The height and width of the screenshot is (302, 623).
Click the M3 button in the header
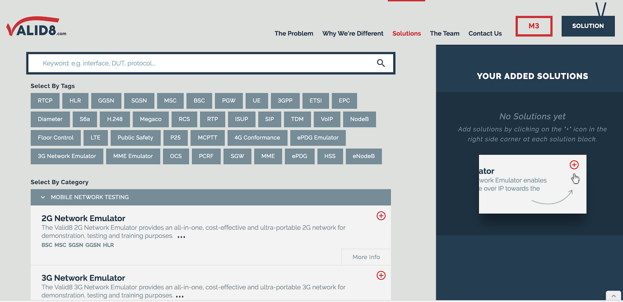coord(534,26)
